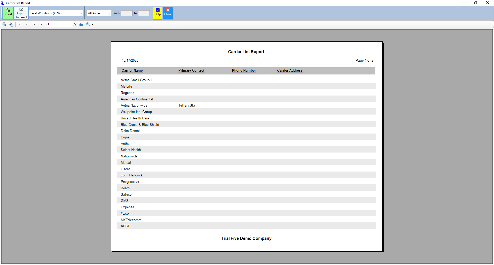Open the Excel Workbook (XLSX) format dropdown

pyautogui.click(x=82, y=13)
